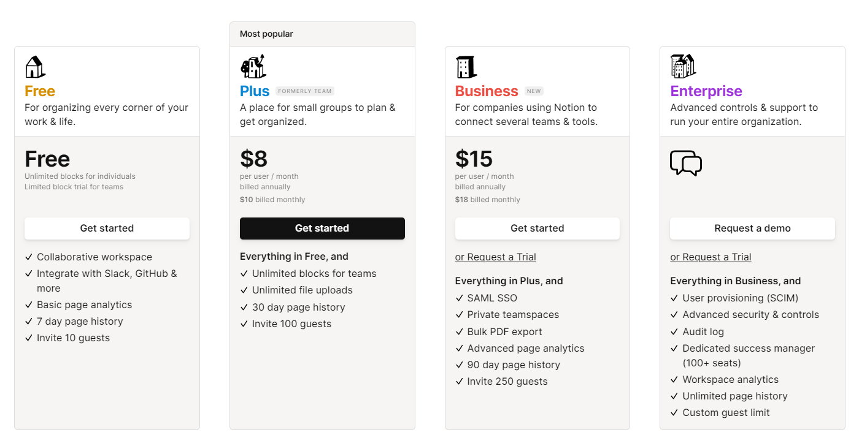Click Request a demo for Enterprise
The width and height of the screenshot is (859, 446).
[752, 228]
